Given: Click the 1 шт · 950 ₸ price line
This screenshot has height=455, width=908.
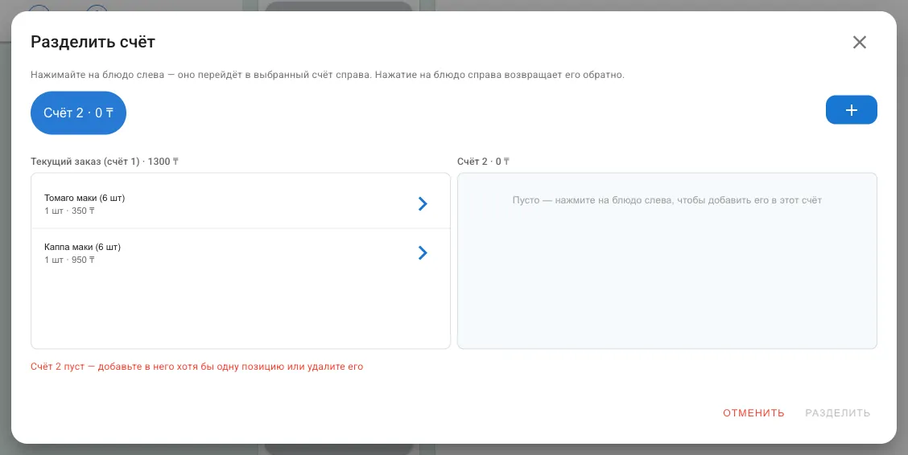Looking at the screenshot, I should 69,260.
